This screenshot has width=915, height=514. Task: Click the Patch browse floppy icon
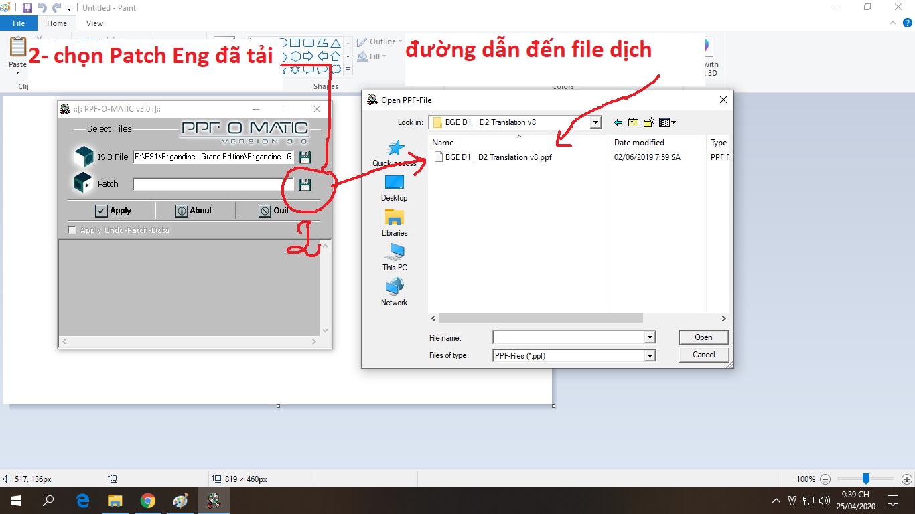click(x=305, y=184)
